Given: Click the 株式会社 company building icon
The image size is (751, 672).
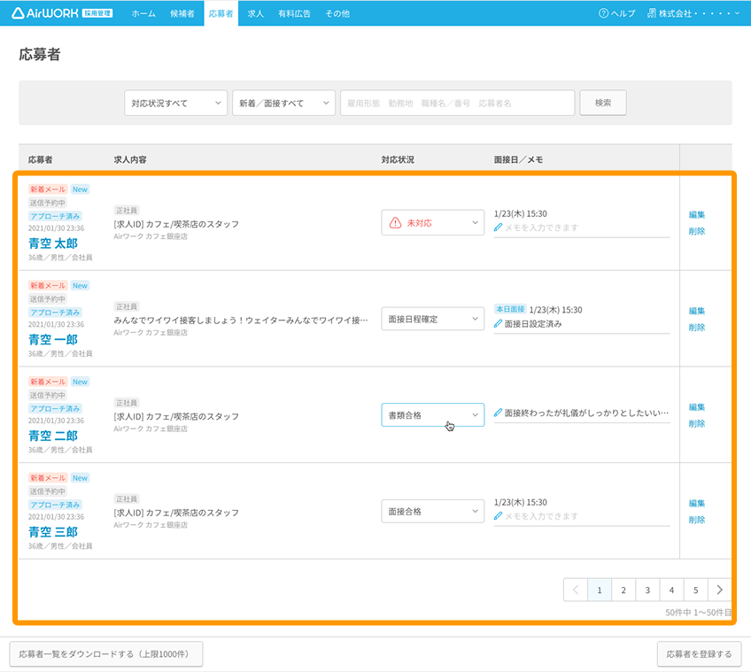Looking at the screenshot, I should [652, 13].
